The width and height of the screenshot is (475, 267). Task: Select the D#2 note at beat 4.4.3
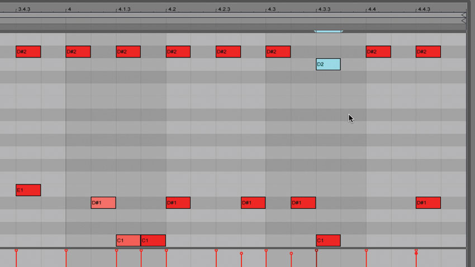429,52
